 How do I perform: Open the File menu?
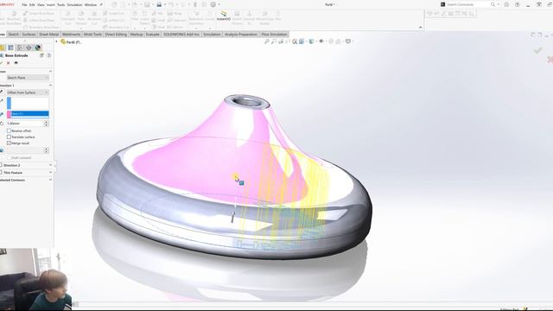pyautogui.click(x=24, y=5)
